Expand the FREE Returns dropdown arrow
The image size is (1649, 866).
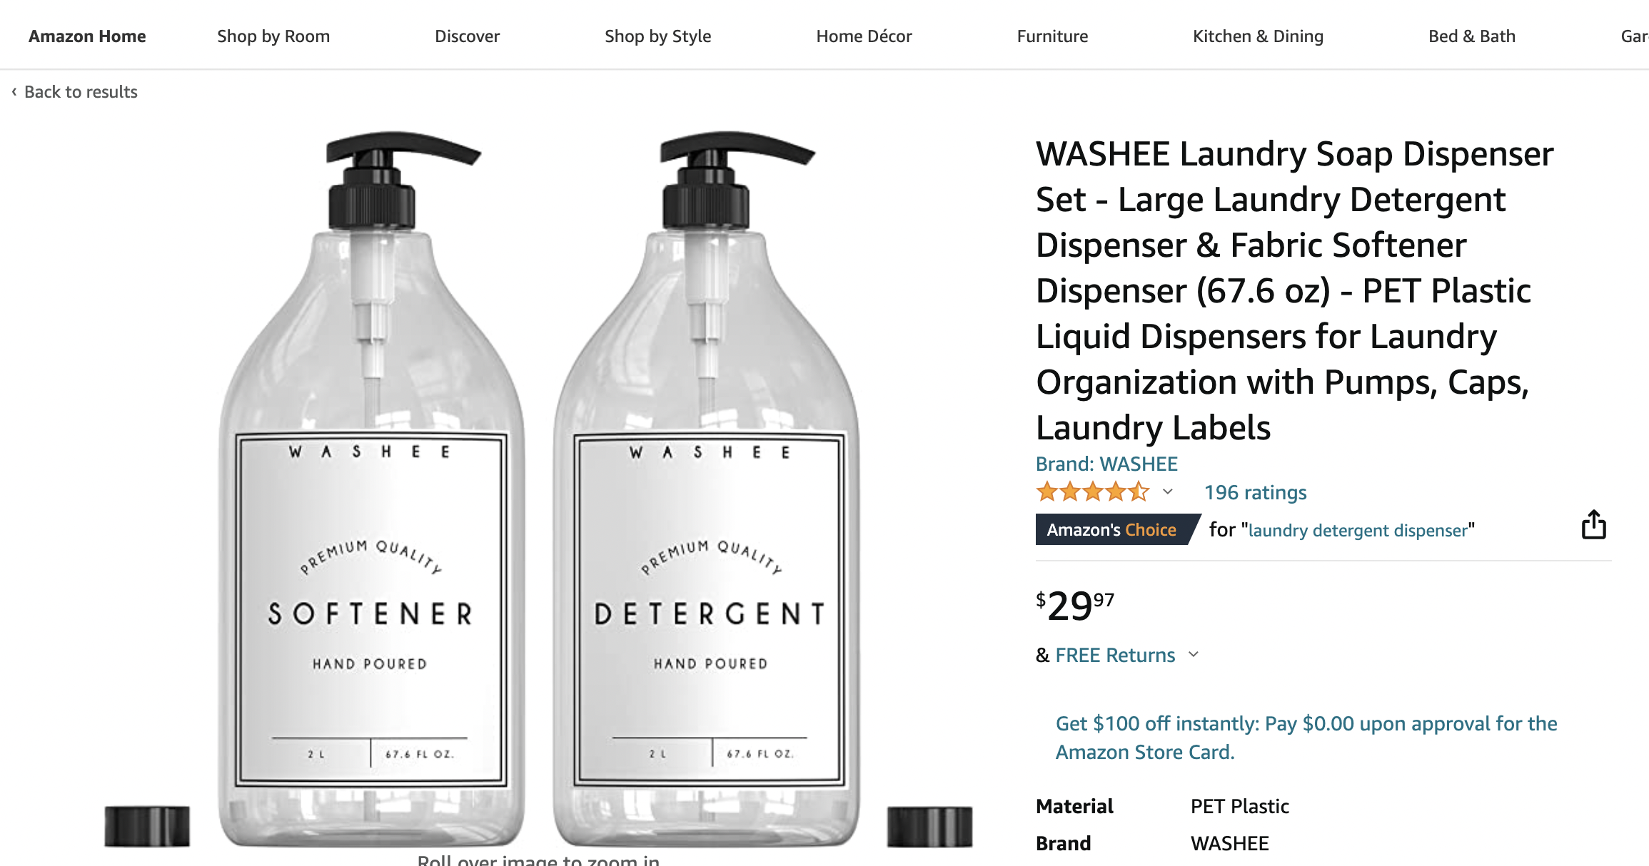click(x=1194, y=654)
